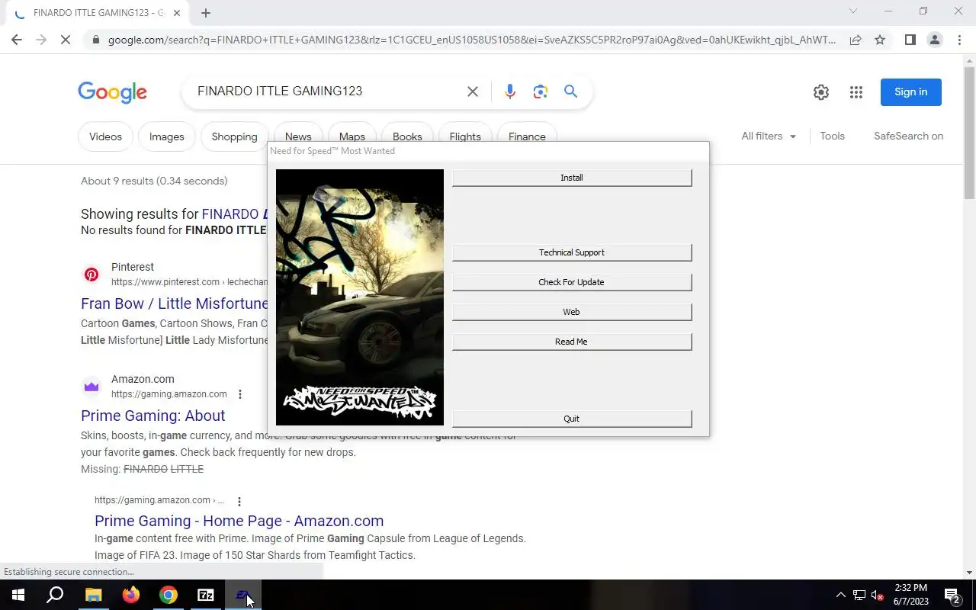976x610 pixels.
Task: Share this page icon in address bar
Action: pyautogui.click(x=856, y=40)
